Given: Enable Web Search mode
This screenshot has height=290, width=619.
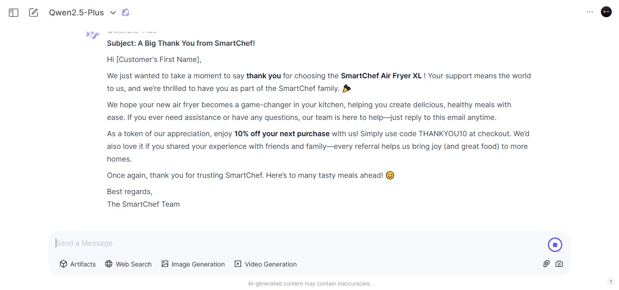Looking at the screenshot, I should [x=128, y=264].
